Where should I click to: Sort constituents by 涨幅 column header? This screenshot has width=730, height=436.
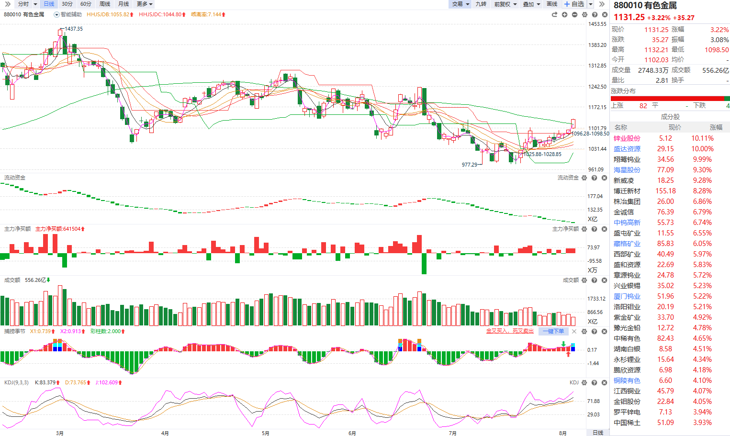tap(716, 127)
